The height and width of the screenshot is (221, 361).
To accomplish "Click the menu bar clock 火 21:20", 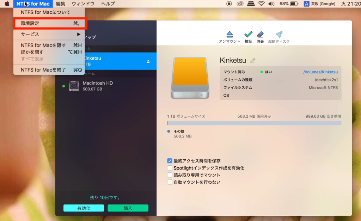I will (x=351, y=4).
